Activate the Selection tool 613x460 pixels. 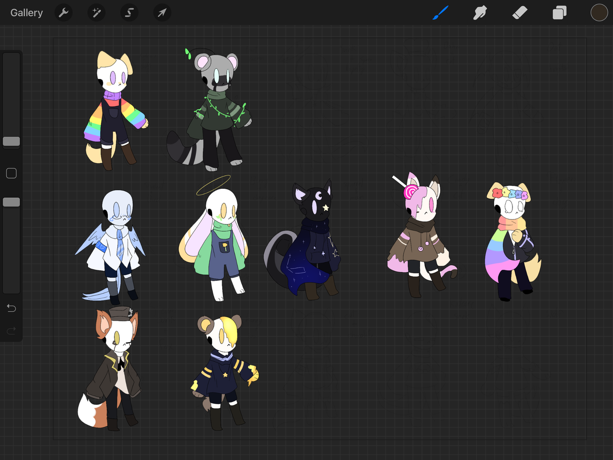tap(129, 13)
